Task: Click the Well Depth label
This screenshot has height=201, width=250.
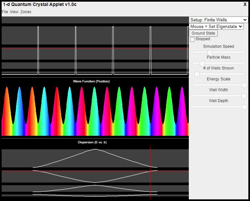Action: point(218,101)
